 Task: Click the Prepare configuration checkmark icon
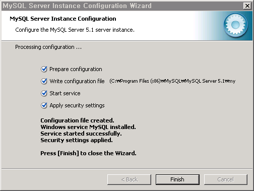44,69
